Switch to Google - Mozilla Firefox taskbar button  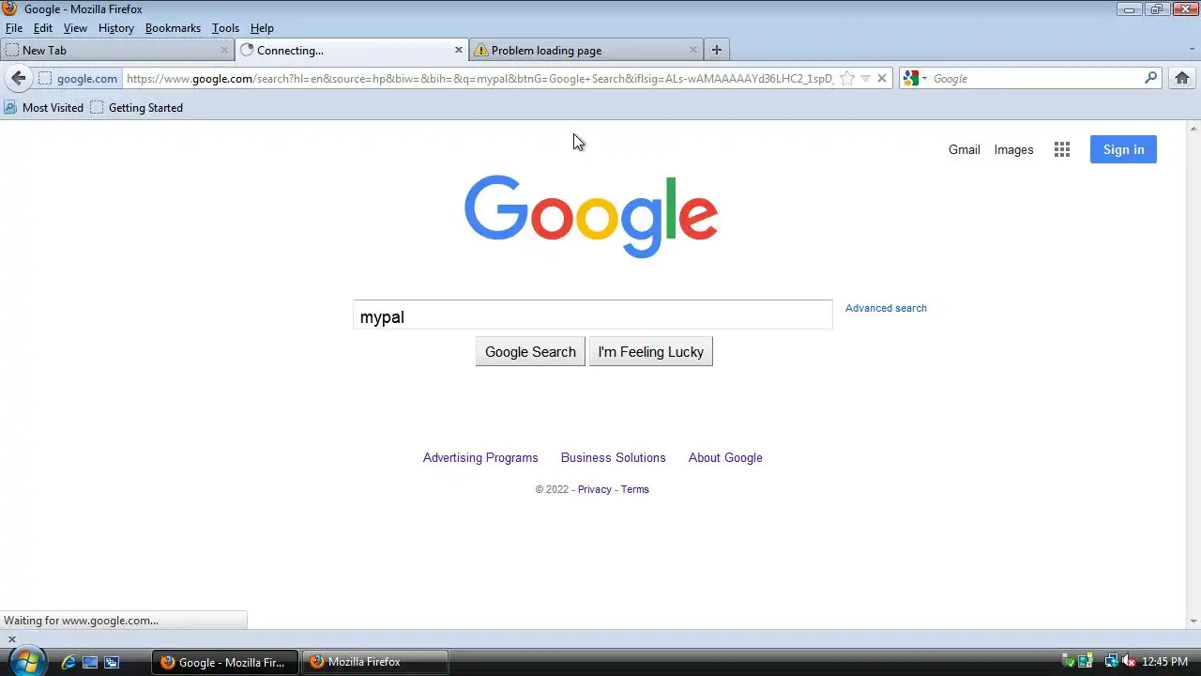pos(225,662)
